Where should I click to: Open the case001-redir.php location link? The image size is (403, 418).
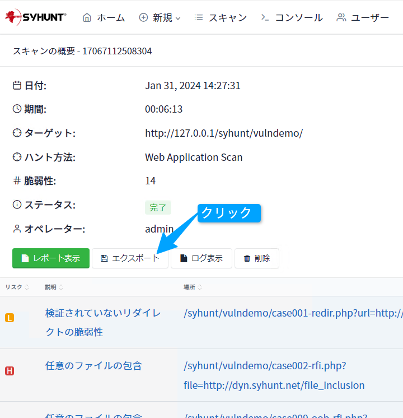click(x=293, y=313)
